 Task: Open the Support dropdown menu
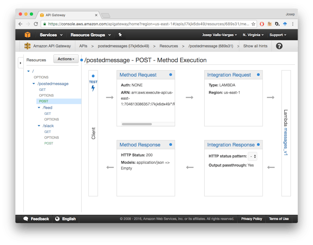coord(278,35)
